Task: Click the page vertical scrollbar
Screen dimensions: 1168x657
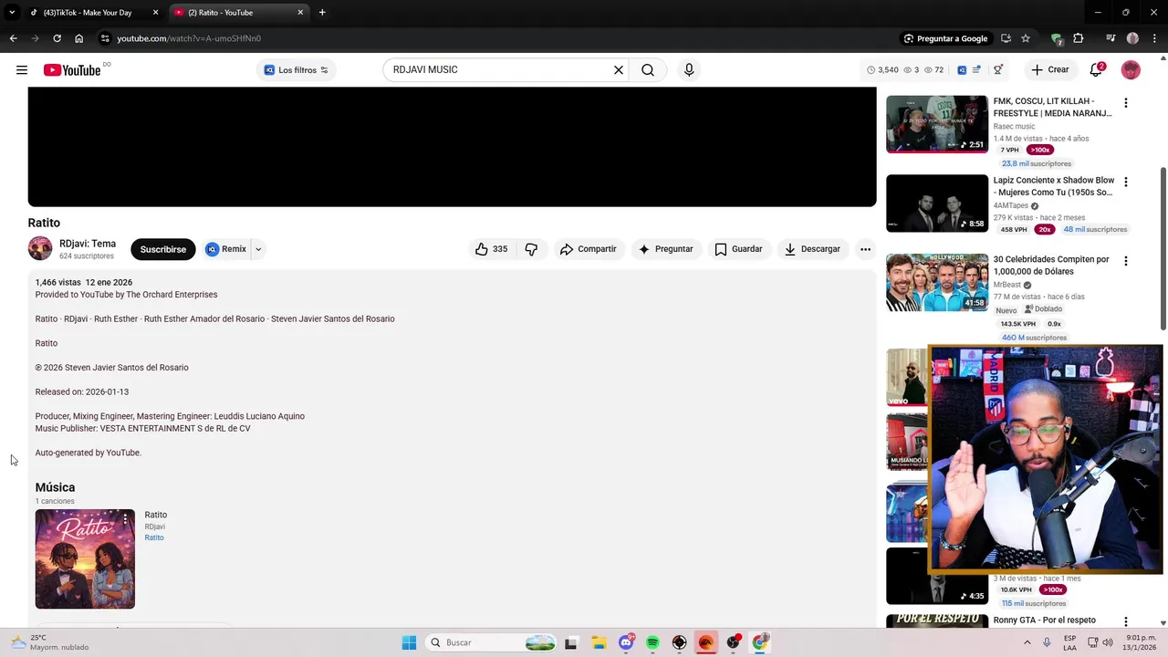Action: (1163, 249)
